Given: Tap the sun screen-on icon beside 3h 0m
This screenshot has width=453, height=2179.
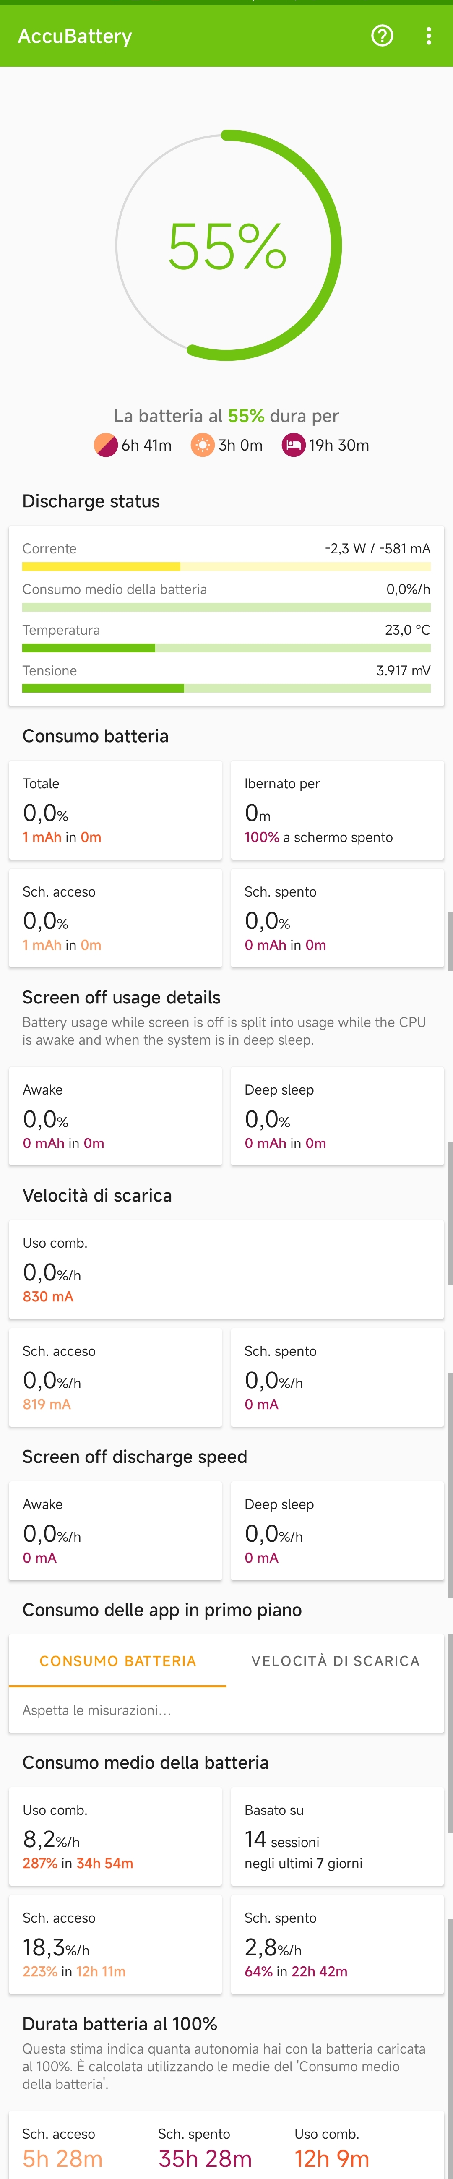Looking at the screenshot, I should (x=203, y=445).
